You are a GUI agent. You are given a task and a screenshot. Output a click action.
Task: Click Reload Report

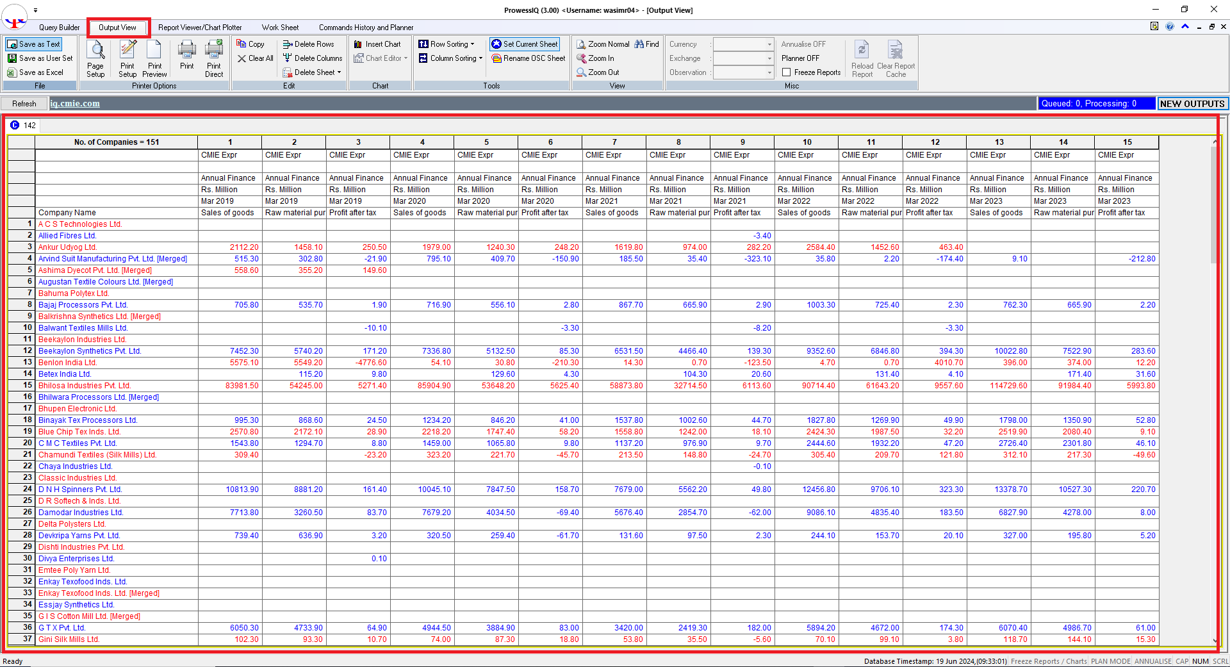point(862,59)
